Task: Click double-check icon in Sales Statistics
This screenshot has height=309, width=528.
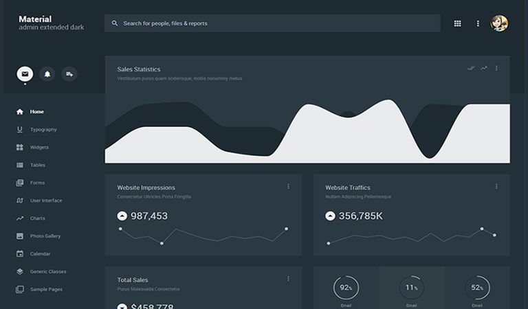Action: point(471,68)
